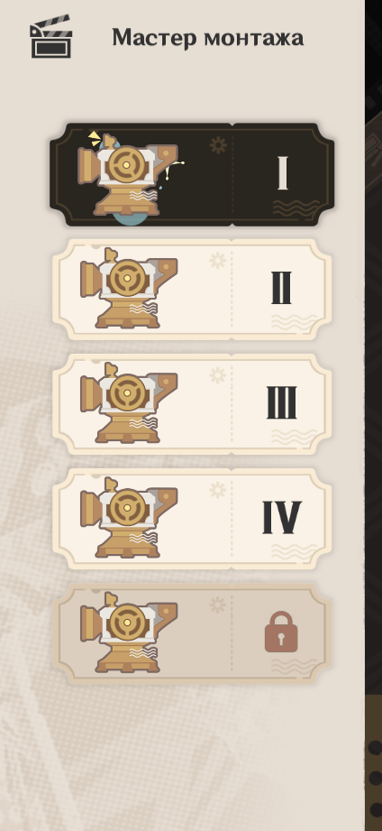Select the camera icon on the locked ticket
This screenshot has width=382, height=831.
click(129, 632)
